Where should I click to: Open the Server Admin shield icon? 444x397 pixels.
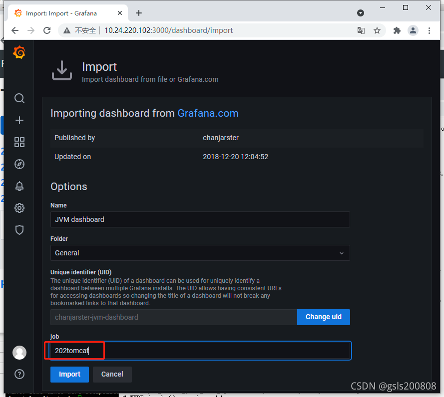coord(19,230)
